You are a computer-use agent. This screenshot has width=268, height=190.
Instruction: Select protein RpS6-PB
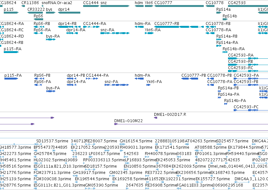click(38, 79)
